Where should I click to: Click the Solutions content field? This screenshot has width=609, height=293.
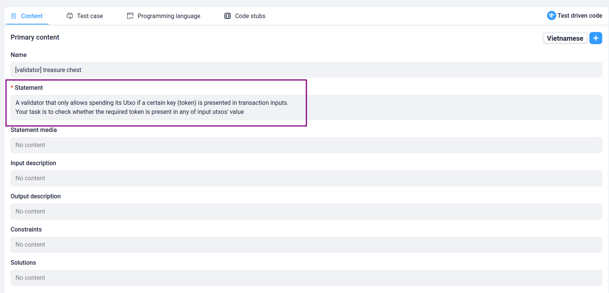coord(306,278)
